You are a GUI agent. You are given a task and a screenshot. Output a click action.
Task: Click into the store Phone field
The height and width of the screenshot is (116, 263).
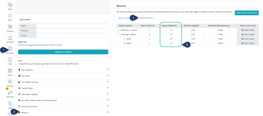72,35
